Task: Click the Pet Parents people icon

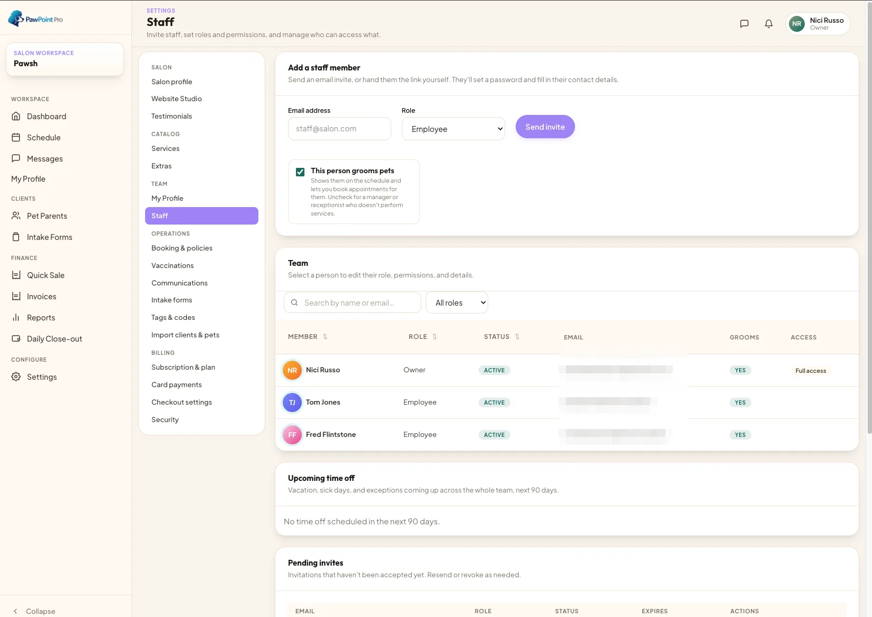Action: click(x=16, y=216)
